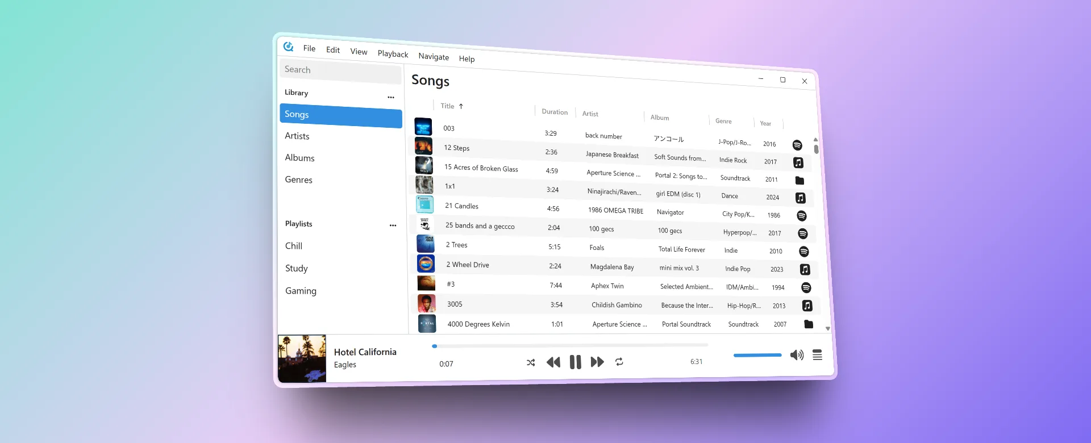Screen dimensions: 1091x443
Task: Open the Playback menu
Action: [393, 54]
